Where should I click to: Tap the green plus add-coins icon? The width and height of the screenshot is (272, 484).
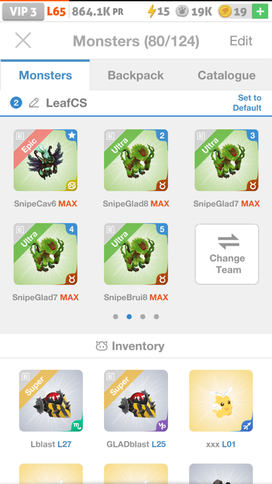(x=260, y=11)
